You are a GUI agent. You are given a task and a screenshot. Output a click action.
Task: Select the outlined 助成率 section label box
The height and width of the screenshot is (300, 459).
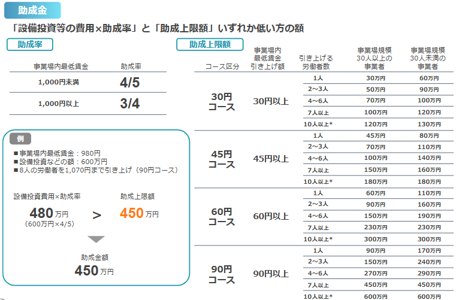point(30,44)
